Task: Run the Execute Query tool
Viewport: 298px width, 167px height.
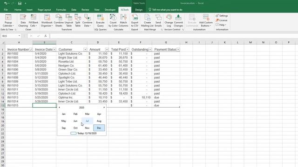Action: click(100, 20)
